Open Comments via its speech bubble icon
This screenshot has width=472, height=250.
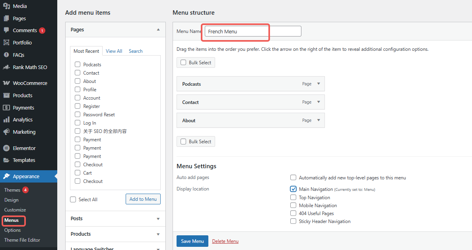(6, 30)
